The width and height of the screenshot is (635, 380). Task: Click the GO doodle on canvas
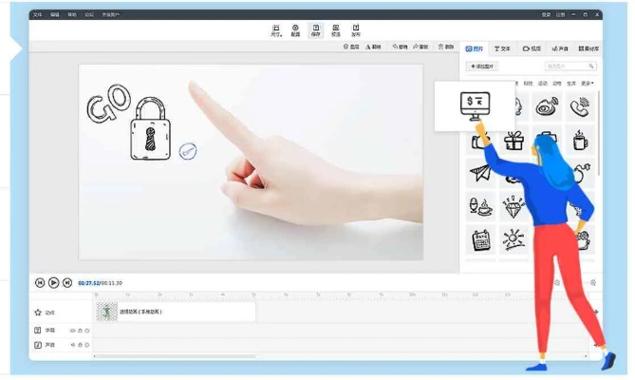(x=108, y=103)
